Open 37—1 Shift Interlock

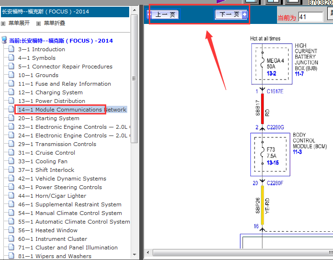point(46,170)
